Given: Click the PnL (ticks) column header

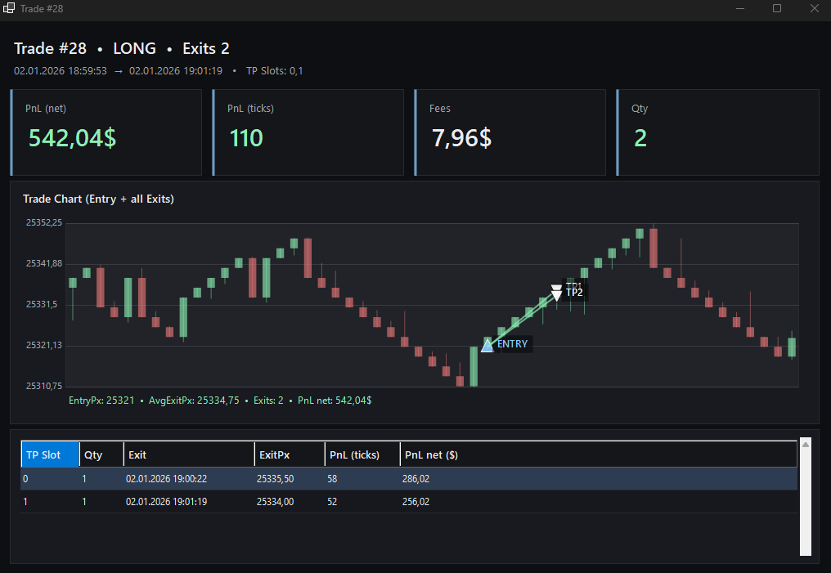Looking at the screenshot, I should [x=362, y=454].
